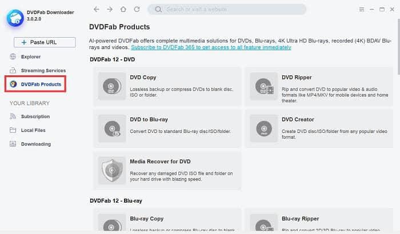This screenshot has width=400, height=234.
Task: Click the DVD Copy description text
Action: [x=181, y=92]
